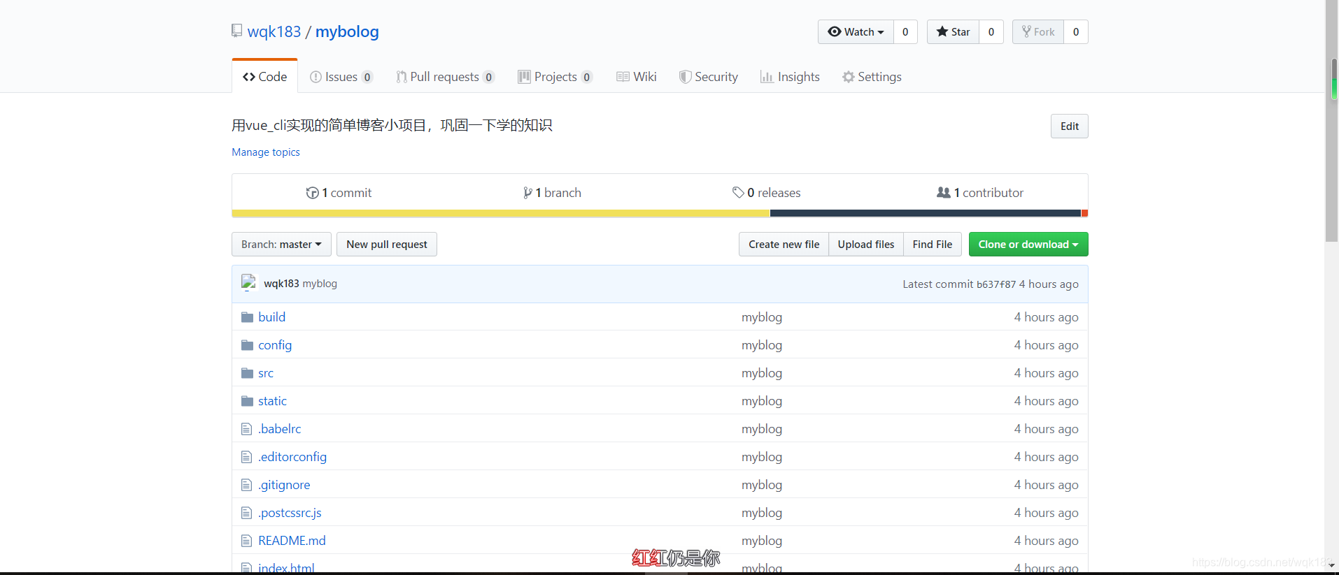
Task: Click Upload files button
Action: [x=866, y=245]
